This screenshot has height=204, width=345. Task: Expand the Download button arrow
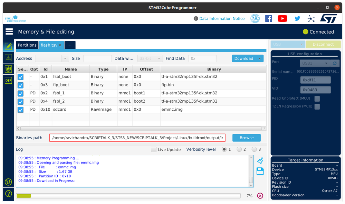(x=260, y=58)
